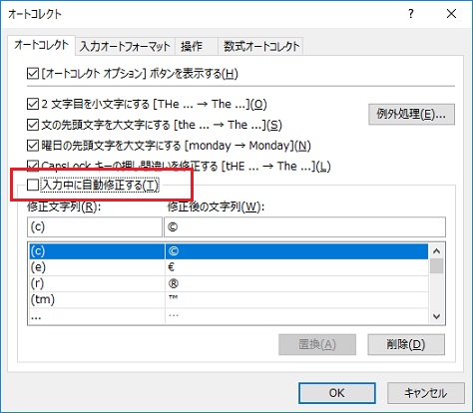Toggle 曜日の先頭文字を大文字にする checkbox
473x413 pixels.
pos(33,146)
